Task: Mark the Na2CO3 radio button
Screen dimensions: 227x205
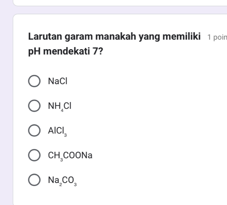Action: click(x=34, y=180)
